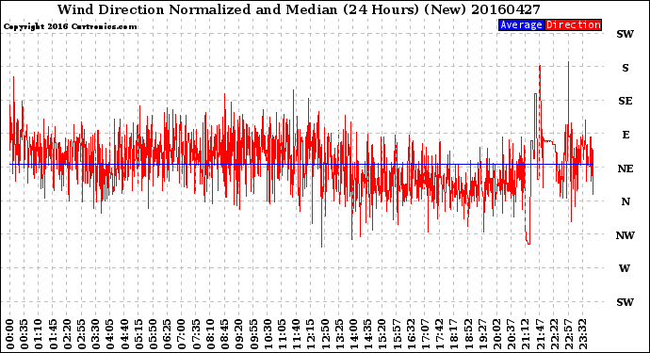Click the '21:47' time axis label

point(539,334)
